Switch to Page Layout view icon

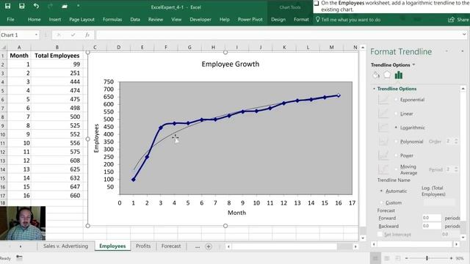pos(387,258)
